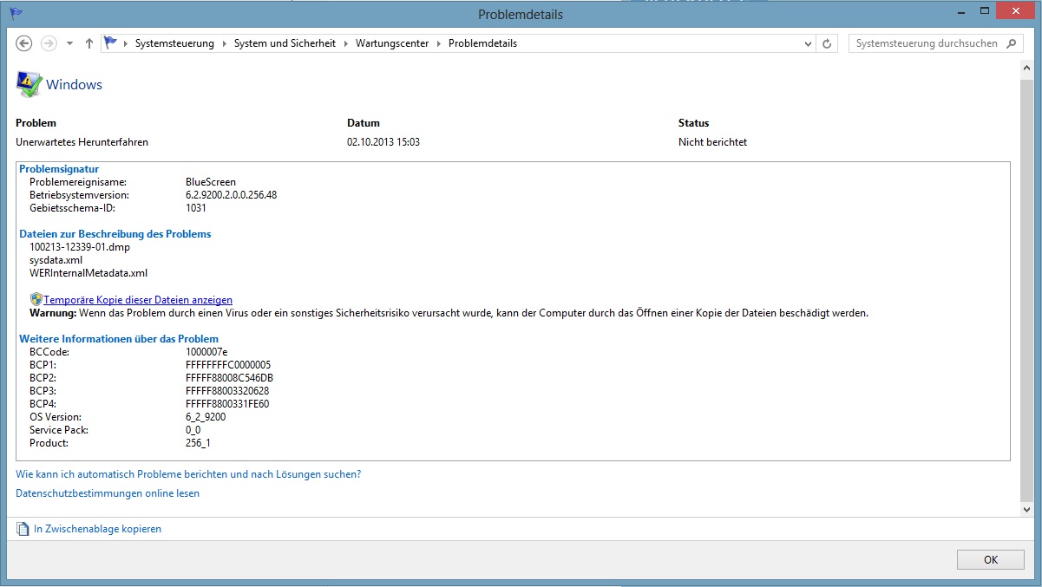Screen dimensions: 1042x587
Task: Click Service Pack value 0_0
Action: click(193, 430)
